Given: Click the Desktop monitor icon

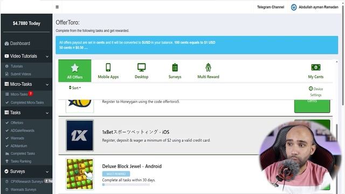Looking at the screenshot, I should point(141,67).
